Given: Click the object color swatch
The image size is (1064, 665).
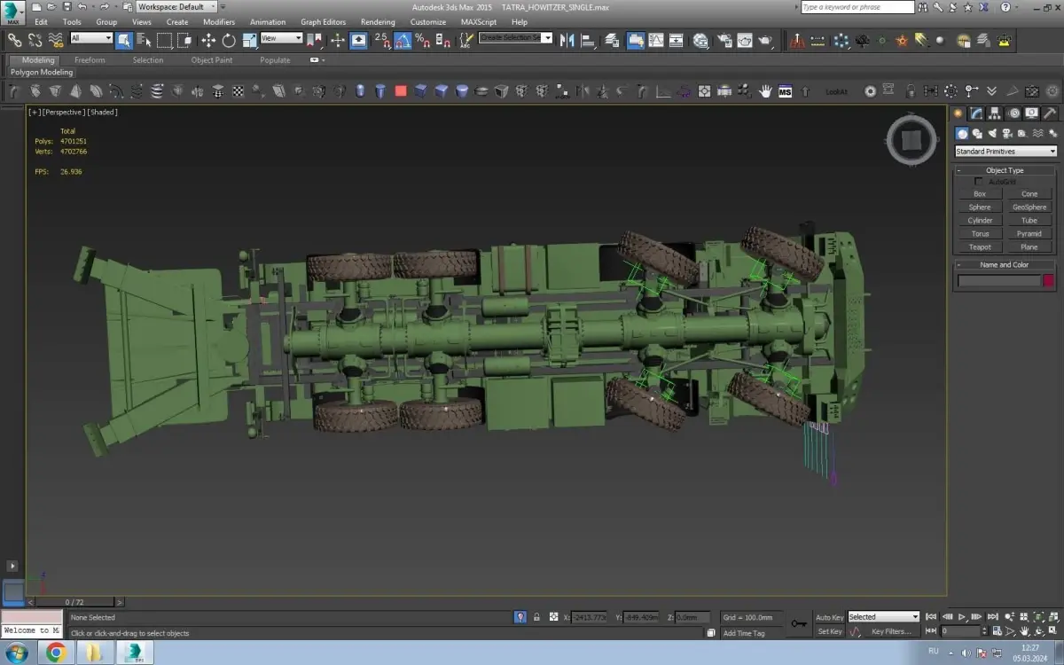Looking at the screenshot, I should (1048, 281).
